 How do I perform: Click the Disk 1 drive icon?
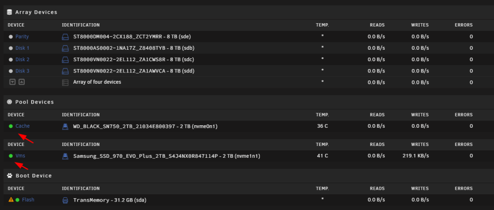pos(65,48)
